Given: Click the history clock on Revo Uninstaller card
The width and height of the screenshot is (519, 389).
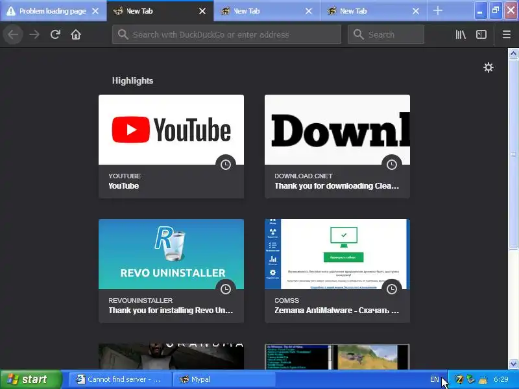Looking at the screenshot, I should pyautogui.click(x=226, y=289).
